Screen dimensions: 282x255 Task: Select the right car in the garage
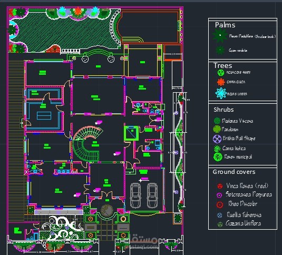click(x=152, y=195)
